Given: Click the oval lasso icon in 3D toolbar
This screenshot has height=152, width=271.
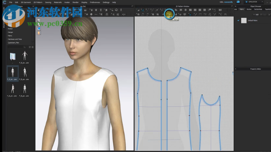Looking at the screenshot, I should click(x=116, y=10).
